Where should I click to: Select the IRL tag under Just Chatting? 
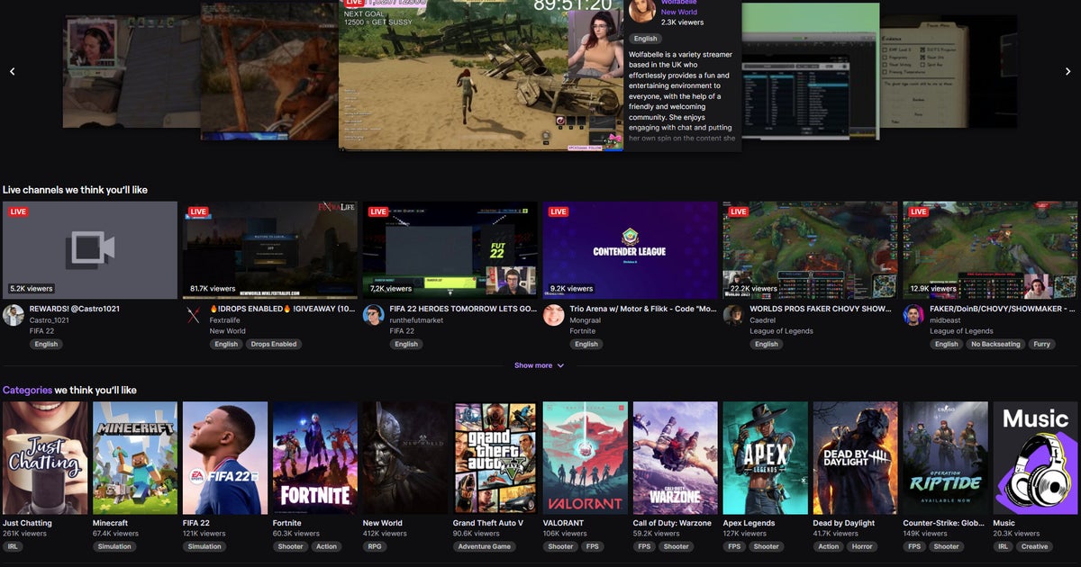pyautogui.click(x=14, y=546)
